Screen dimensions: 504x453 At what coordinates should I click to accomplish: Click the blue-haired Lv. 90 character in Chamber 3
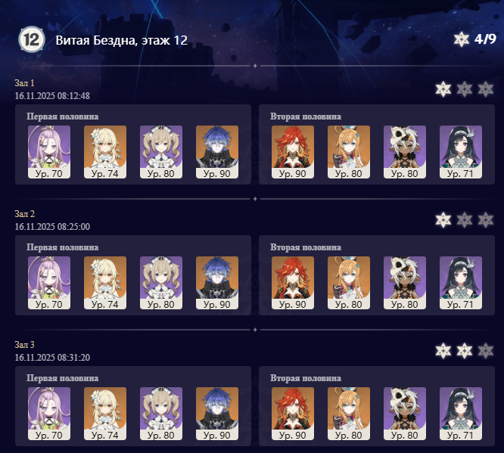(217, 414)
